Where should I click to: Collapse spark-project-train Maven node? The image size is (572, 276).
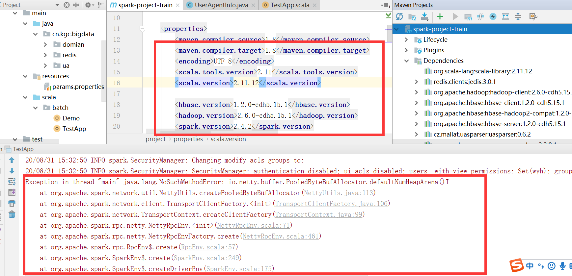[396, 29]
